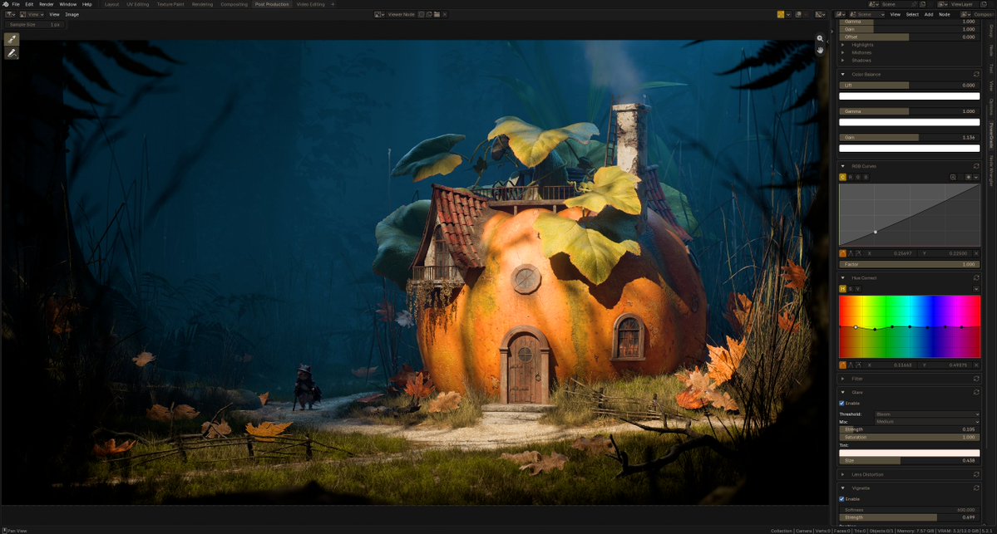997x534 pixels.
Task: Select the Sample eyedropper tool
Action: [12, 39]
